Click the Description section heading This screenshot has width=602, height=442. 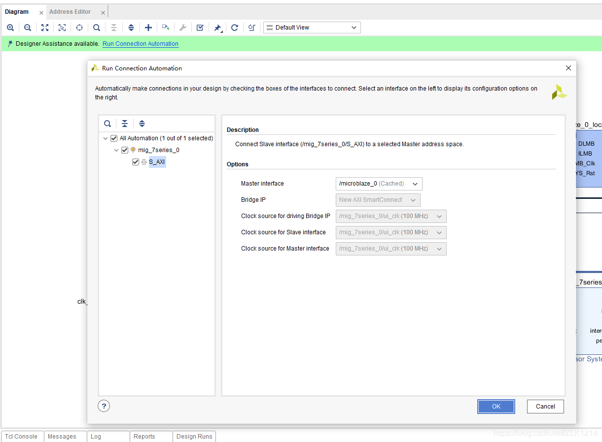point(243,130)
